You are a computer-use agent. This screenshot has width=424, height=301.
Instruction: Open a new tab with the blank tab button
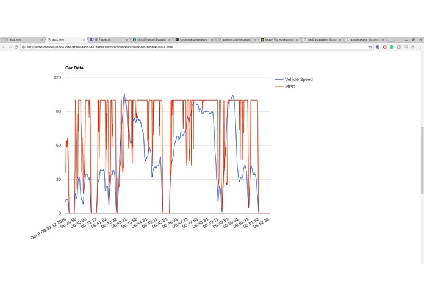(x=390, y=40)
